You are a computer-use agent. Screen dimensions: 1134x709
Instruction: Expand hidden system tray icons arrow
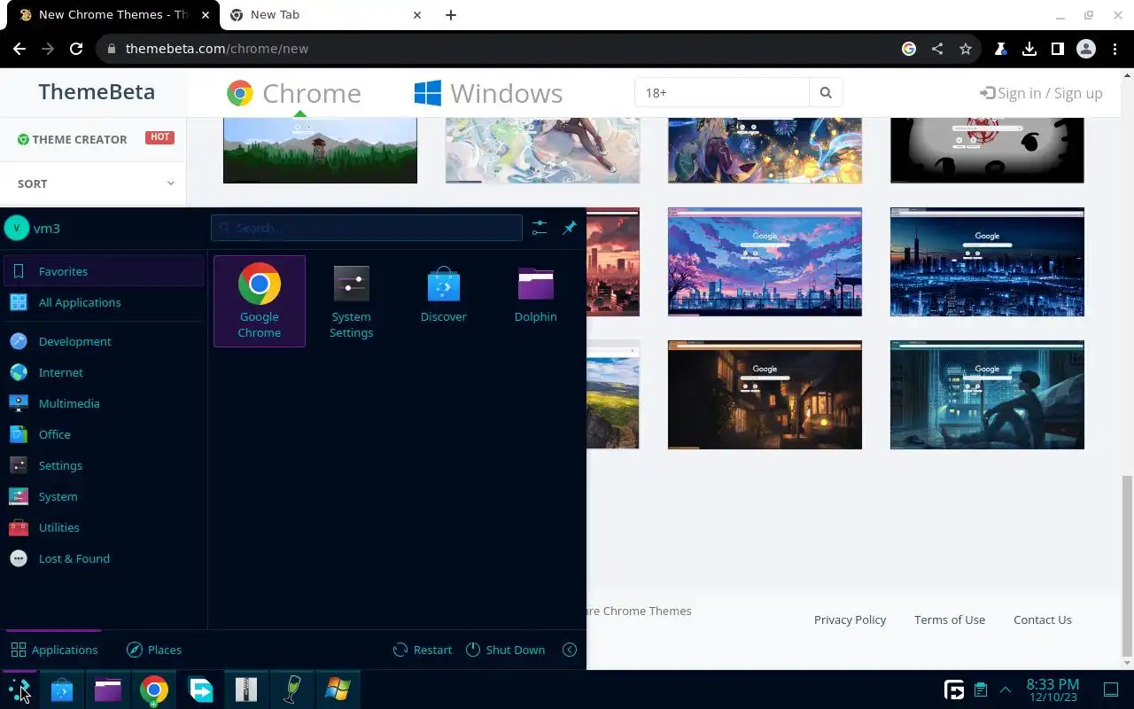1006,690
